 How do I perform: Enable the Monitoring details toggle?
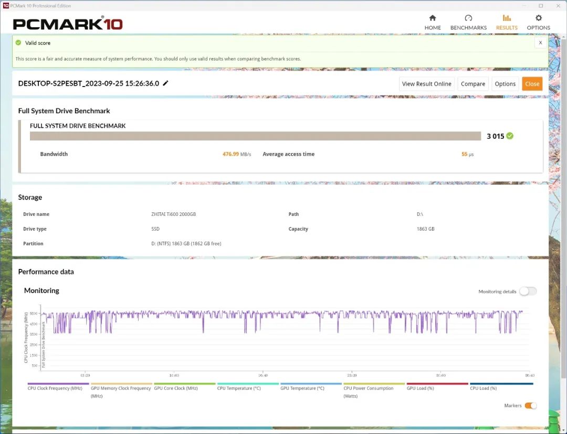[528, 291]
